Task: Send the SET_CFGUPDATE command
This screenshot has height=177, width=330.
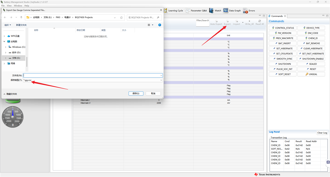Action: click(283, 54)
